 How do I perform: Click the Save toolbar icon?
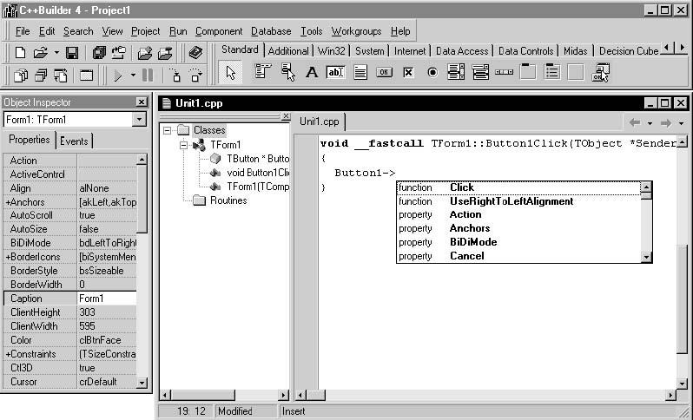pyautogui.click(x=72, y=53)
